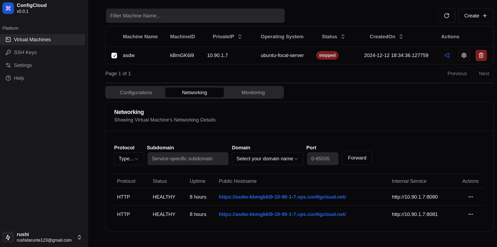Click the ConfigCloud logo icon
The width and height of the screenshot is (497, 247).
click(x=8, y=8)
